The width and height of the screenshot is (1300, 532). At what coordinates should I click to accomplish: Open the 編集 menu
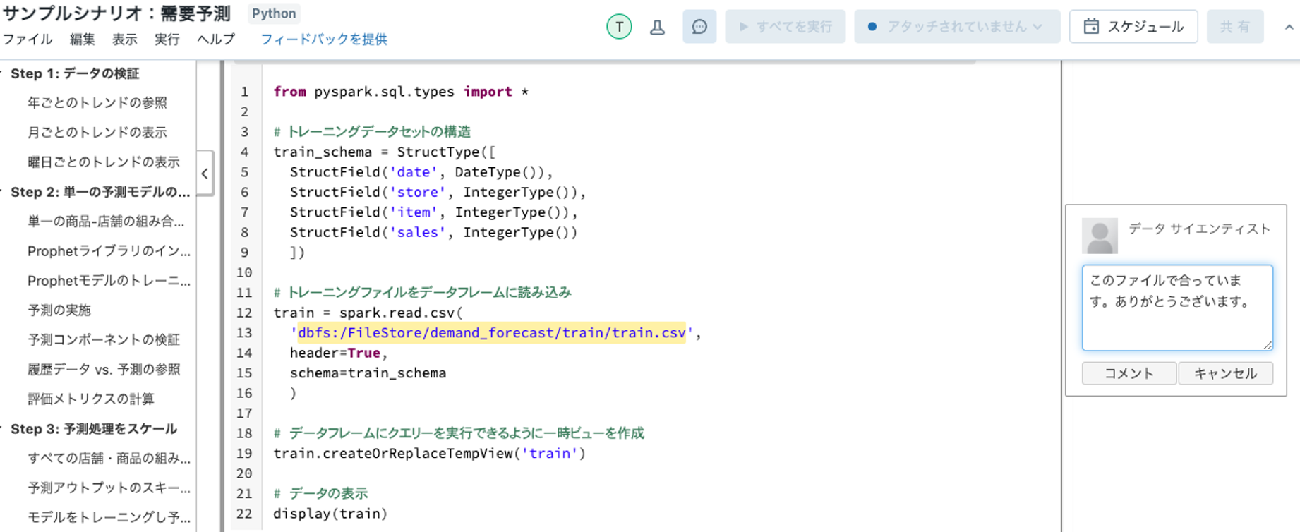[x=82, y=40]
